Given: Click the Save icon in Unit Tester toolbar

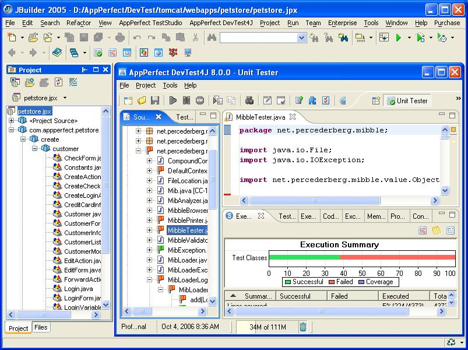Looking at the screenshot, I should [155, 100].
